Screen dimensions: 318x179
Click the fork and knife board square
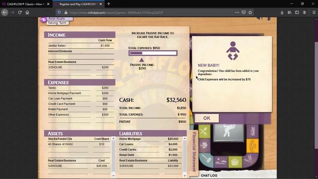tap(204, 131)
